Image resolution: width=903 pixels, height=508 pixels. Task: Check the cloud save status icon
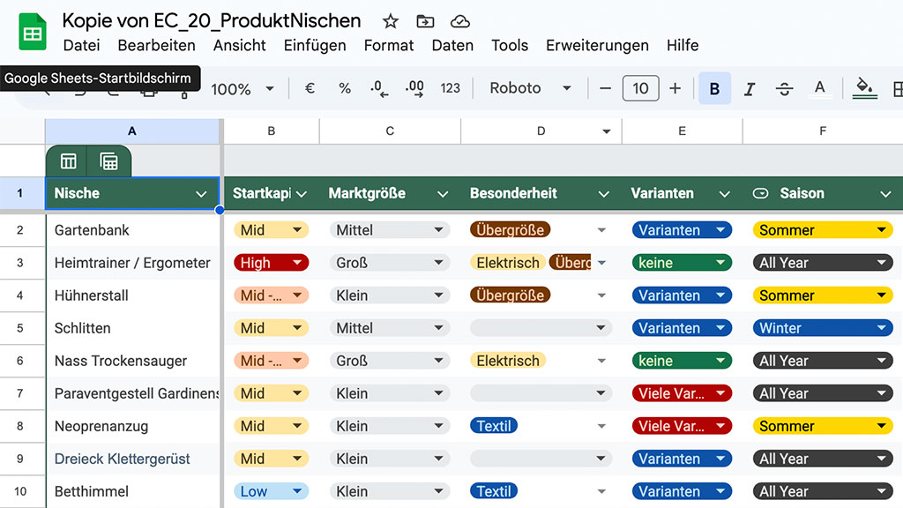(x=459, y=21)
